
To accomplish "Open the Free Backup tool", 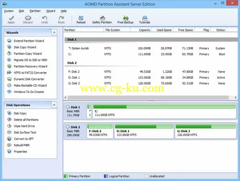I will click(x=125, y=20).
